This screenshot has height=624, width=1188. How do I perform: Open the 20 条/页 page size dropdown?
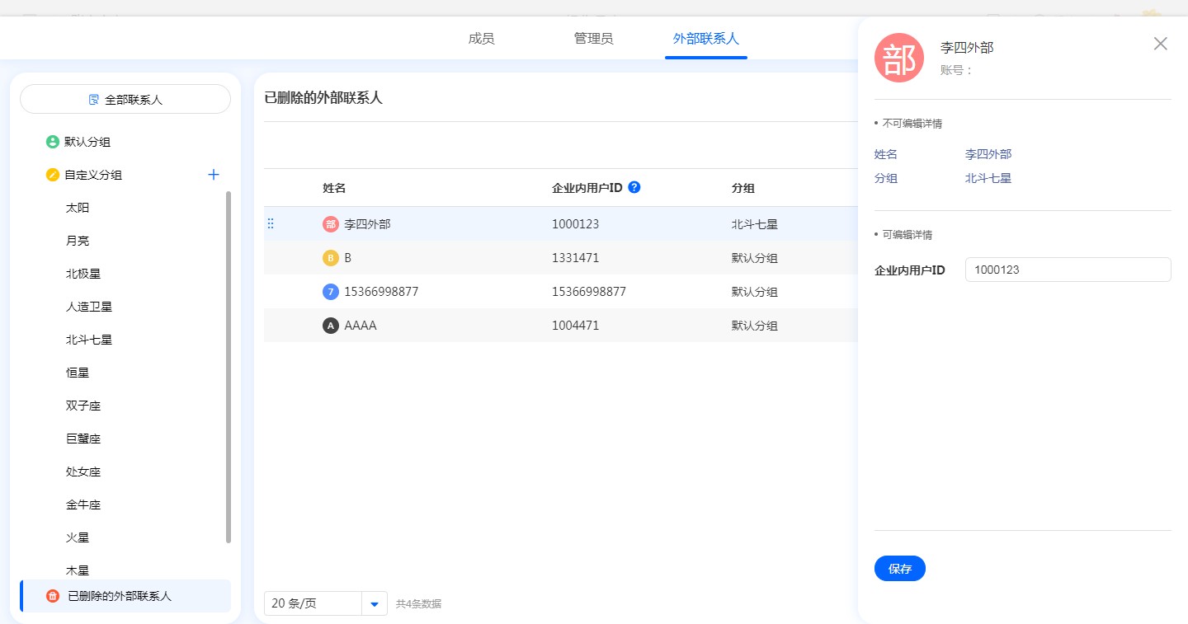click(x=374, y=603)
